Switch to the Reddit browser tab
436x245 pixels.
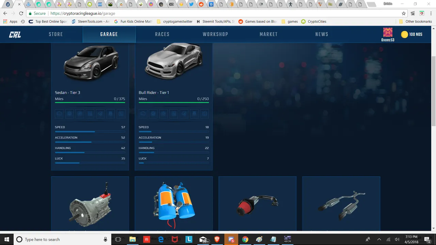click(201, 4)
